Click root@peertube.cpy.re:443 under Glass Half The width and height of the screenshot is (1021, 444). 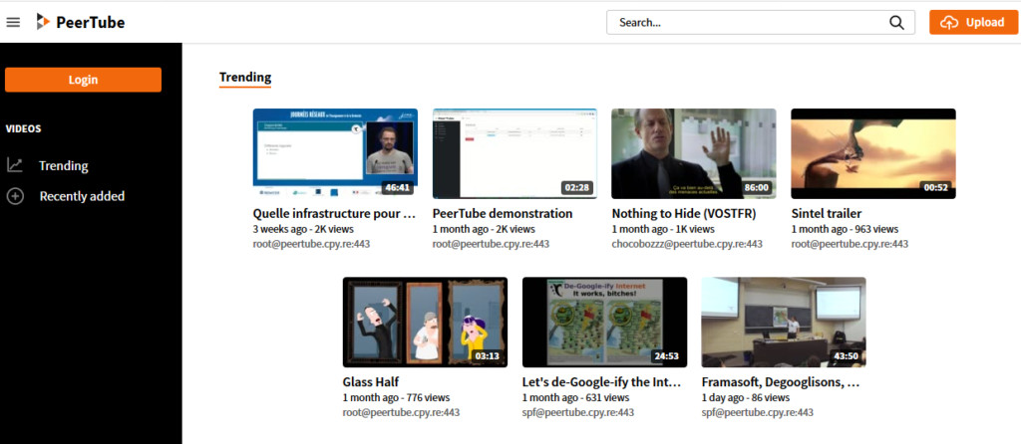[x=401, y=413]
